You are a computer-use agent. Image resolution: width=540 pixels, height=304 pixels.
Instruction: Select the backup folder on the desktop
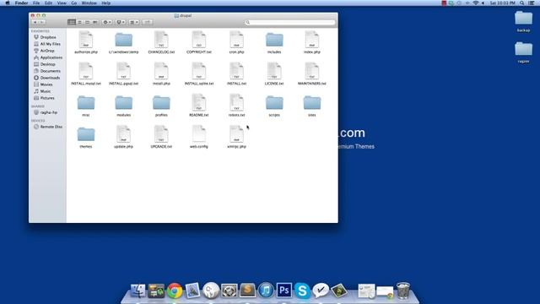tap(523, 19)
